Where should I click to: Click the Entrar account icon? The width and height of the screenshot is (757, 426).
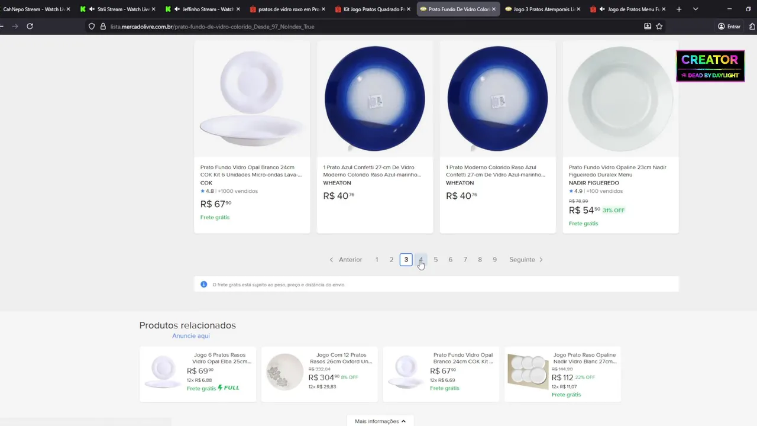[x=729, y=26]
